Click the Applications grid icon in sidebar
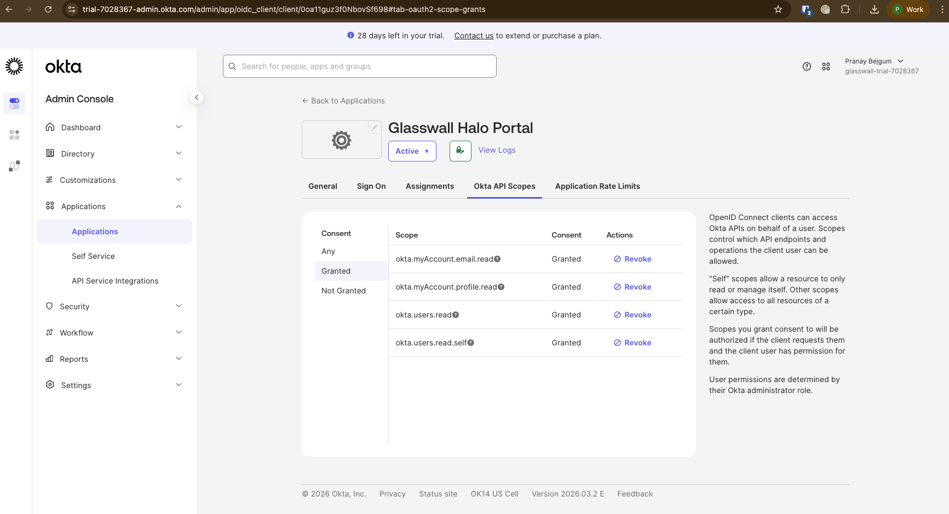This screenshot has height=514, width=949. coord(50,206)
